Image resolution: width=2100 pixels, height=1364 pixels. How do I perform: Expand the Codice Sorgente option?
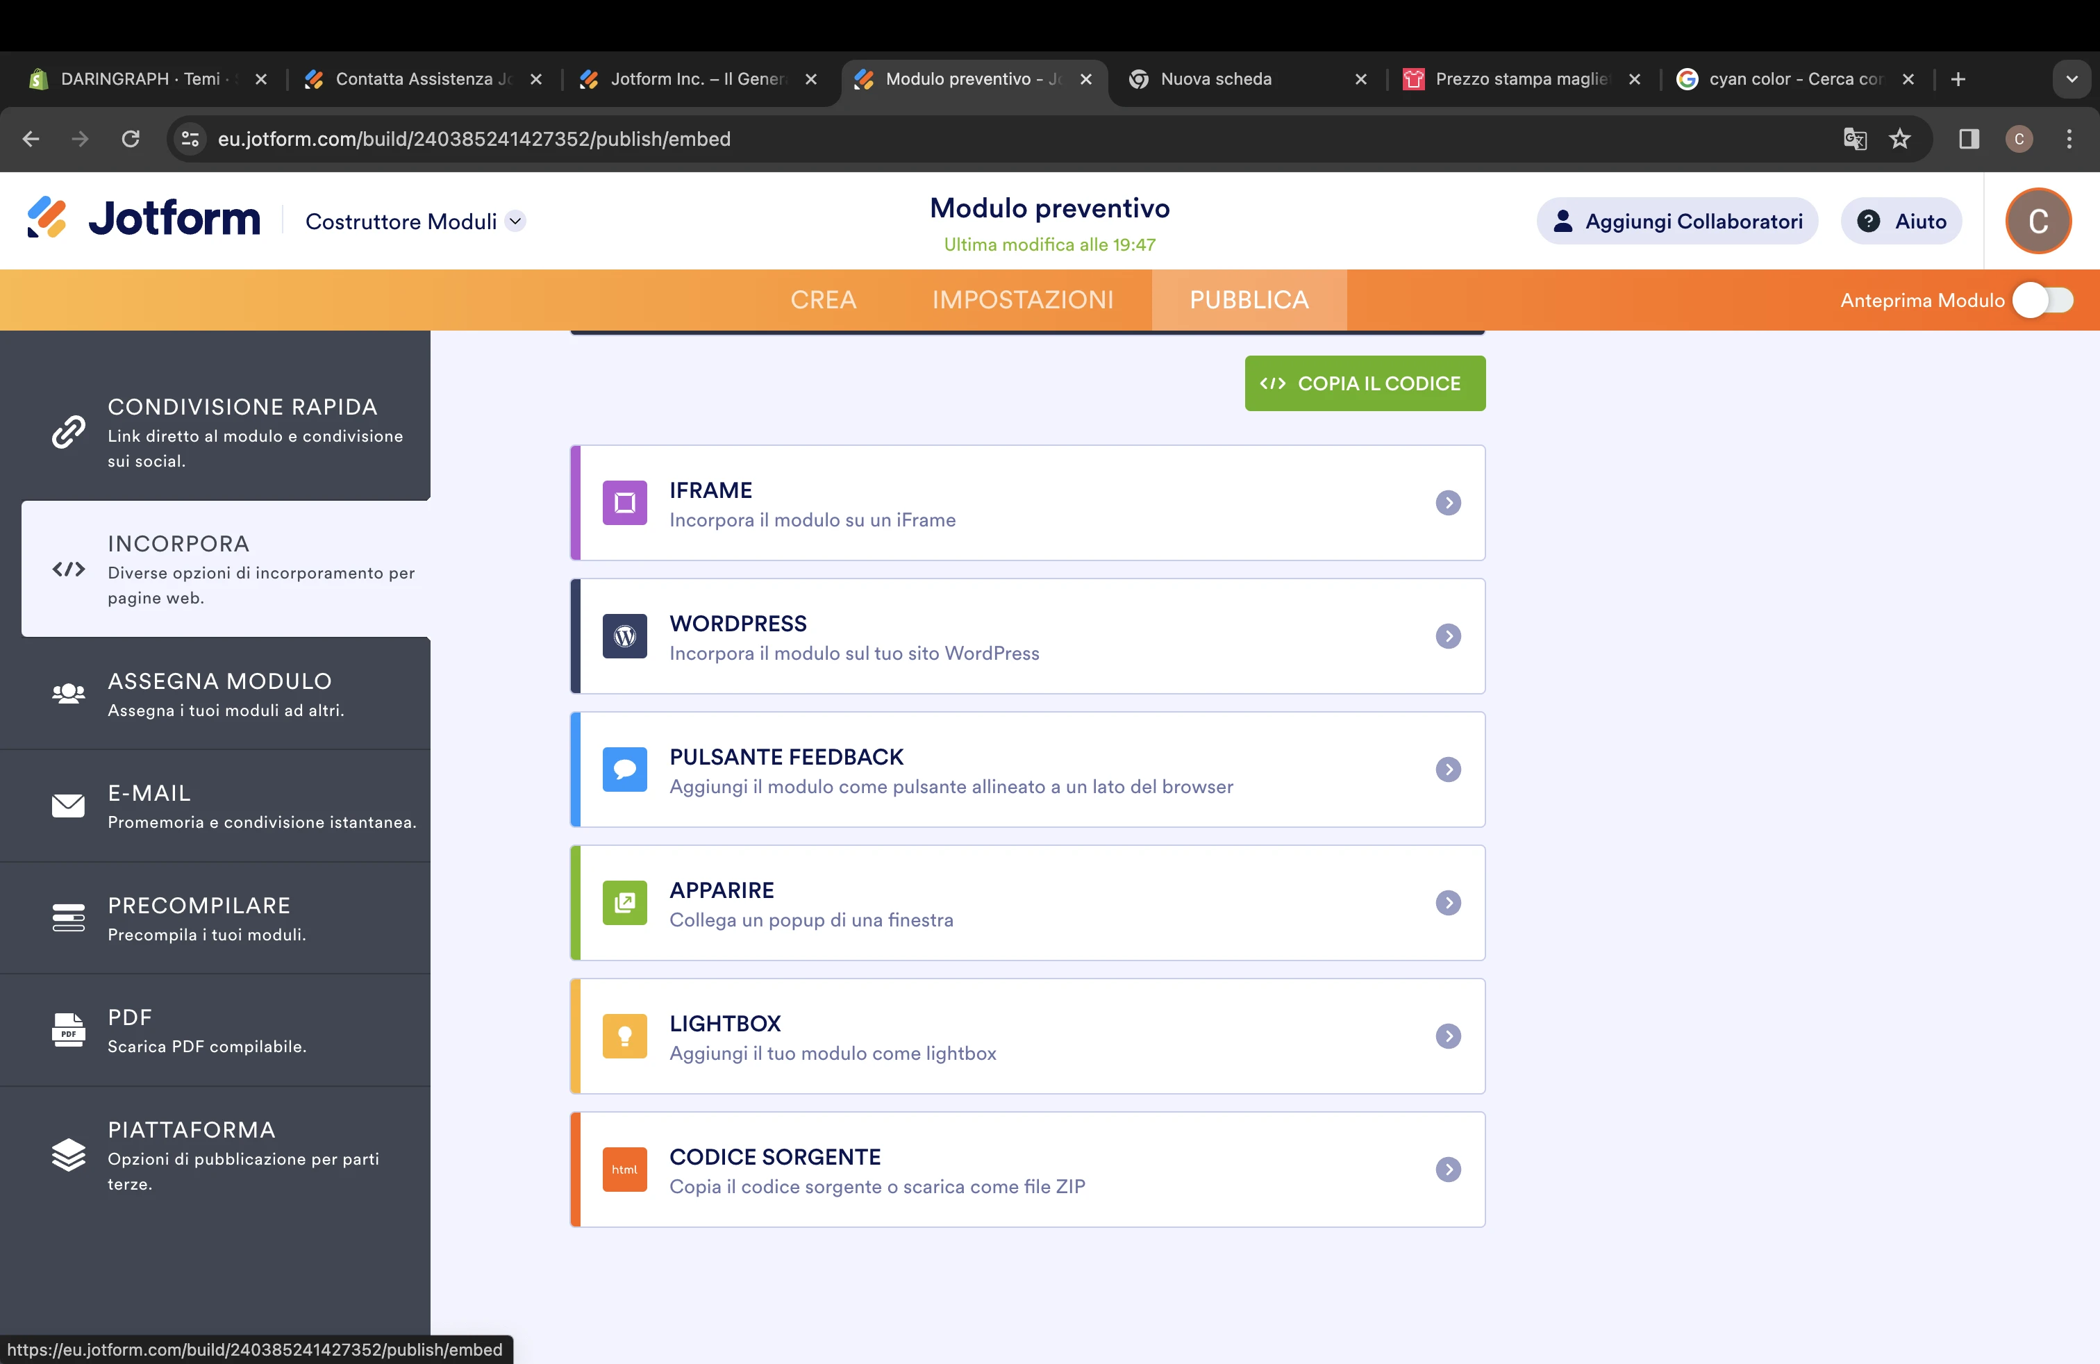(1447, 1170)
